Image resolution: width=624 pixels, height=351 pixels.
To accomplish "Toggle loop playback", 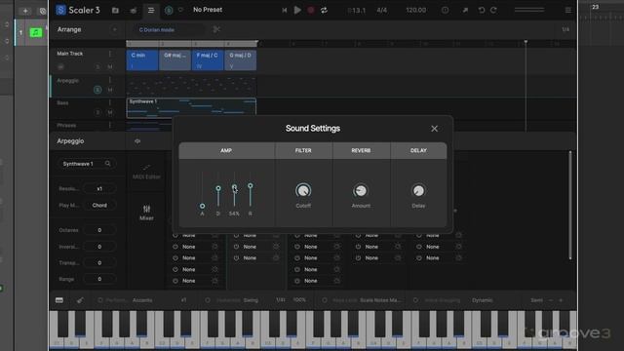I will click(x=324, y=11).
